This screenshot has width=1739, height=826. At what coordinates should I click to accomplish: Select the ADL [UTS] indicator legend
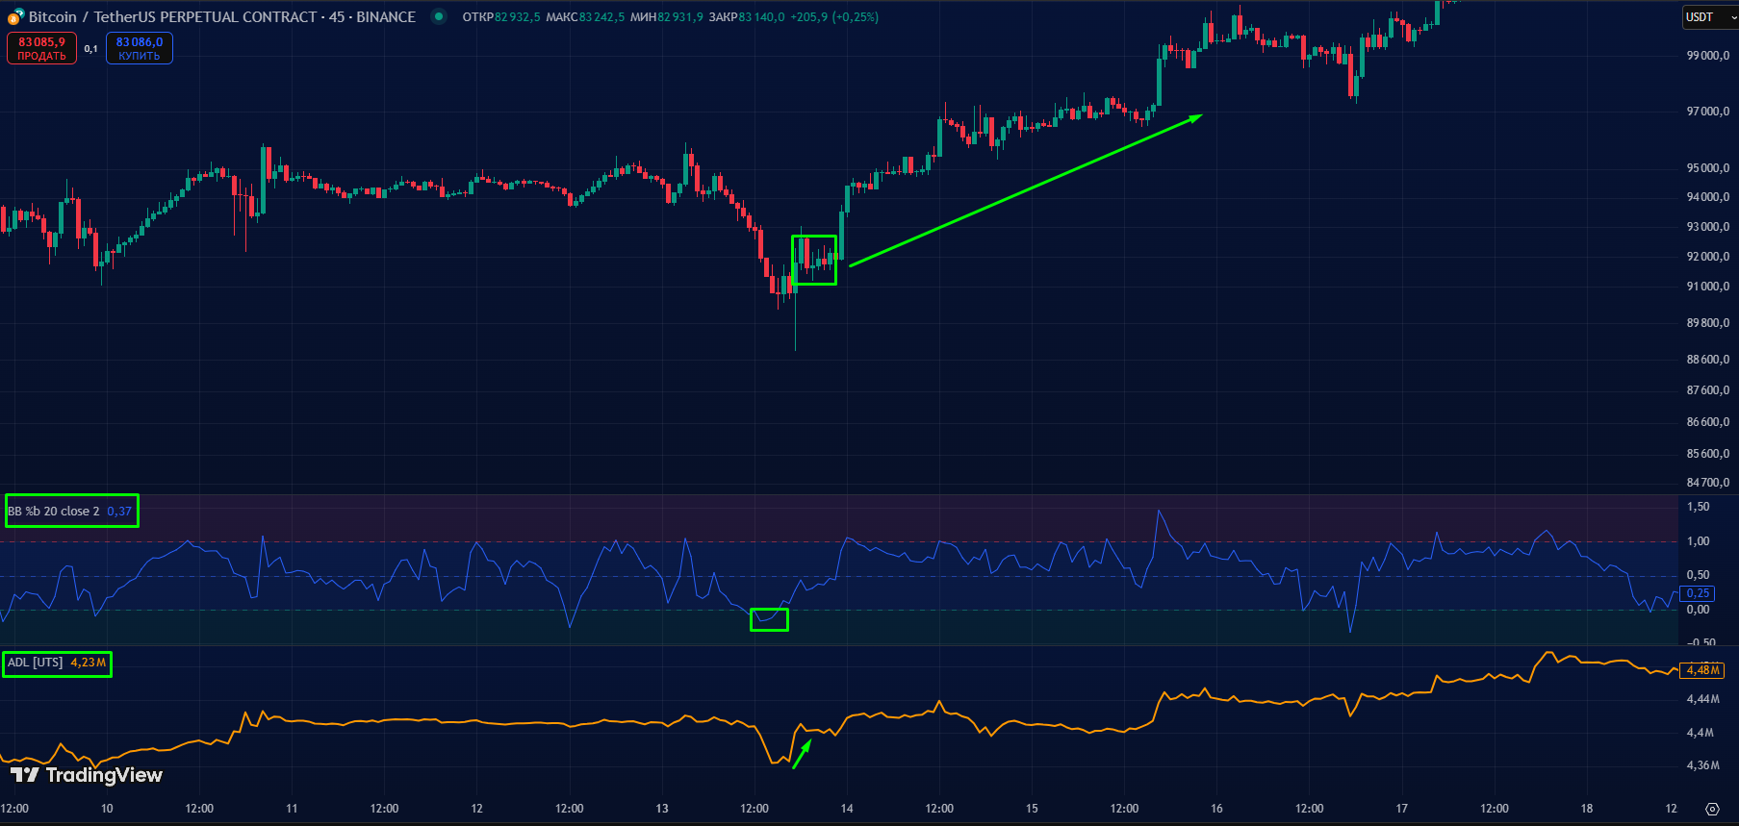(36, 663)
